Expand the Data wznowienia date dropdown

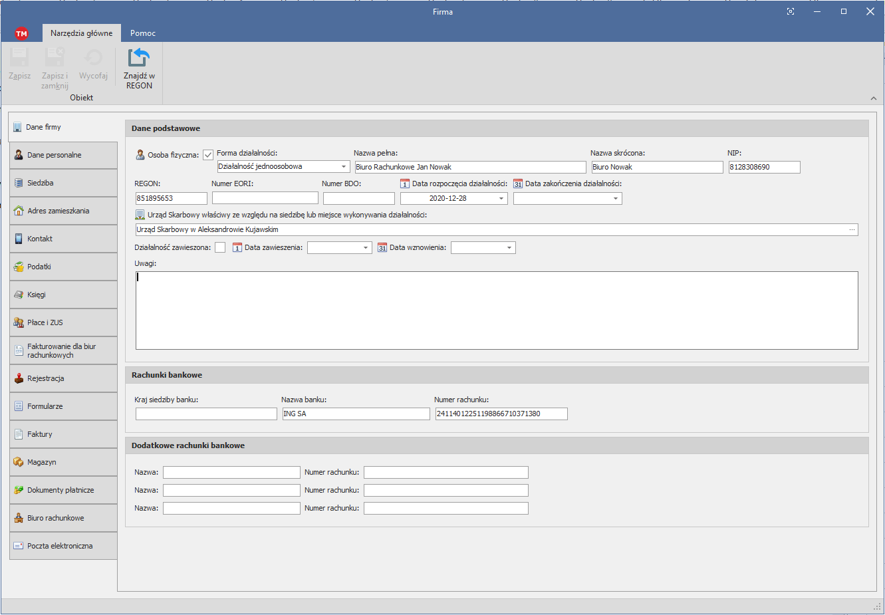coord(509,248)
